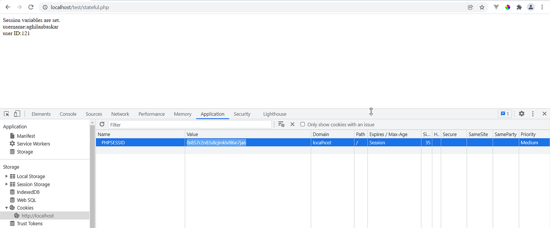Viewport: 550px width, 228px height.
Task: Expand the Session Storage tree arrow
Action: coord(6,184)
